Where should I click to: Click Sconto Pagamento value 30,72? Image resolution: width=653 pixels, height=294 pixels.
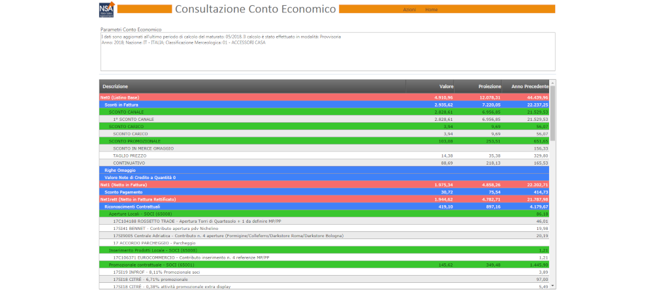tap(447, 192)
